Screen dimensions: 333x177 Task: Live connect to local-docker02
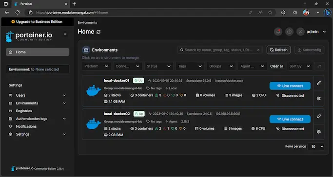coord(290,119)
